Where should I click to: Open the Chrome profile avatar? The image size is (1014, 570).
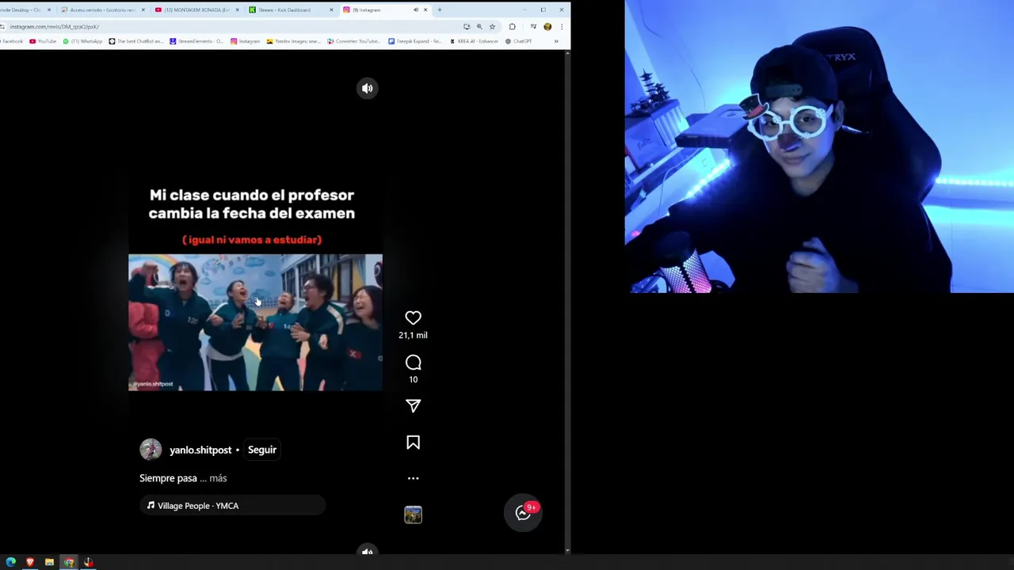[547, 26]
